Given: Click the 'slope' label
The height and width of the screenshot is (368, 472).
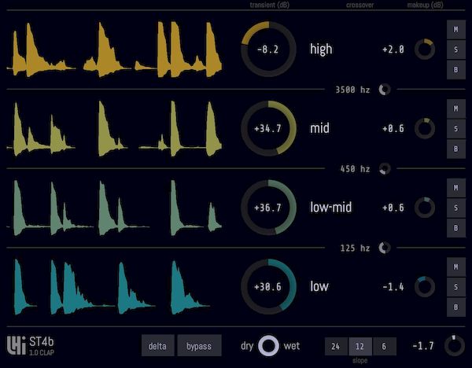Looking at the screenshot, I should point(360,360).
